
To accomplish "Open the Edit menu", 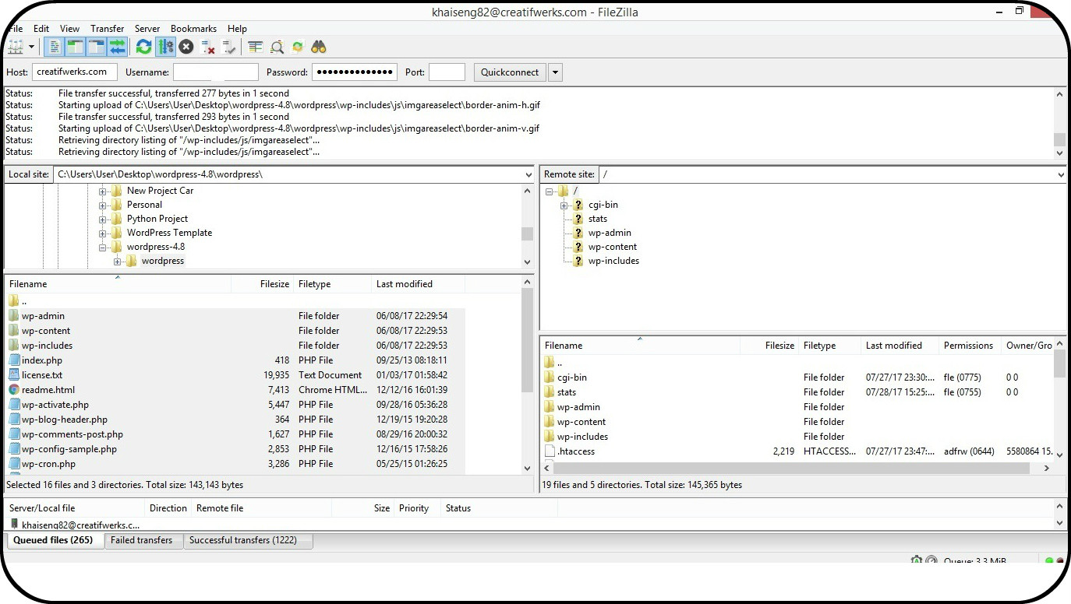I will pyautogui.click(x=41, y=29).
